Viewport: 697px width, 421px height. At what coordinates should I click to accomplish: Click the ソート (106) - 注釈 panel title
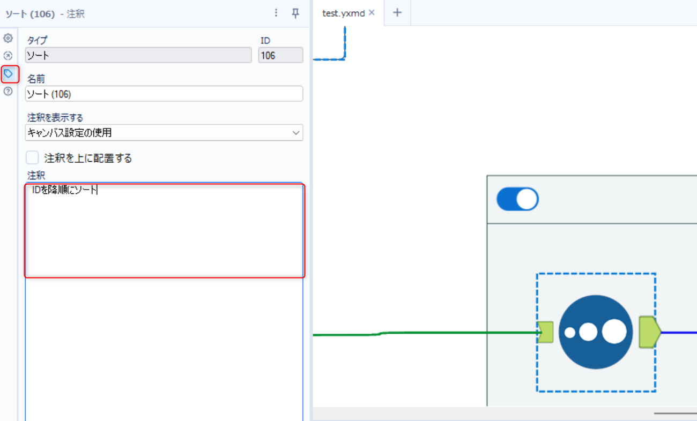click(45, 14)
